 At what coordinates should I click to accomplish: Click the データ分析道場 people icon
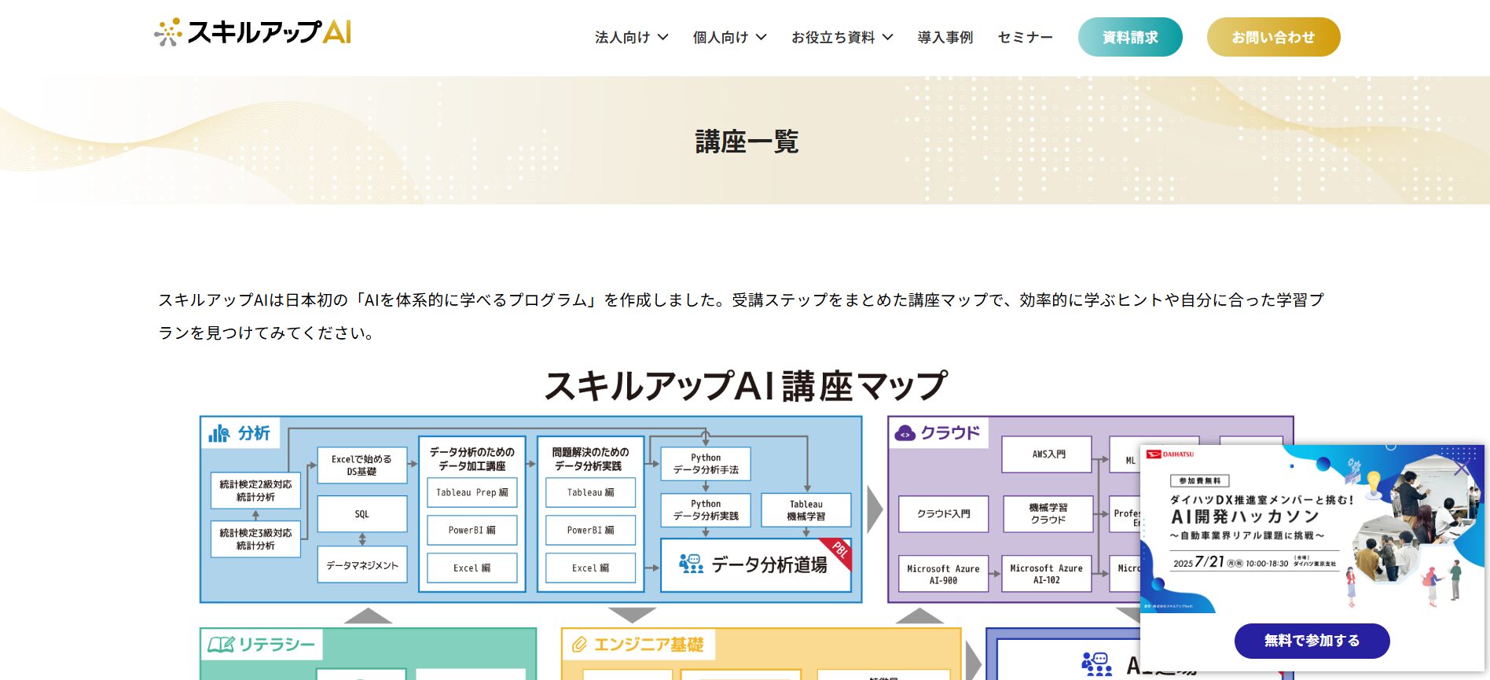tap(692, 564)
